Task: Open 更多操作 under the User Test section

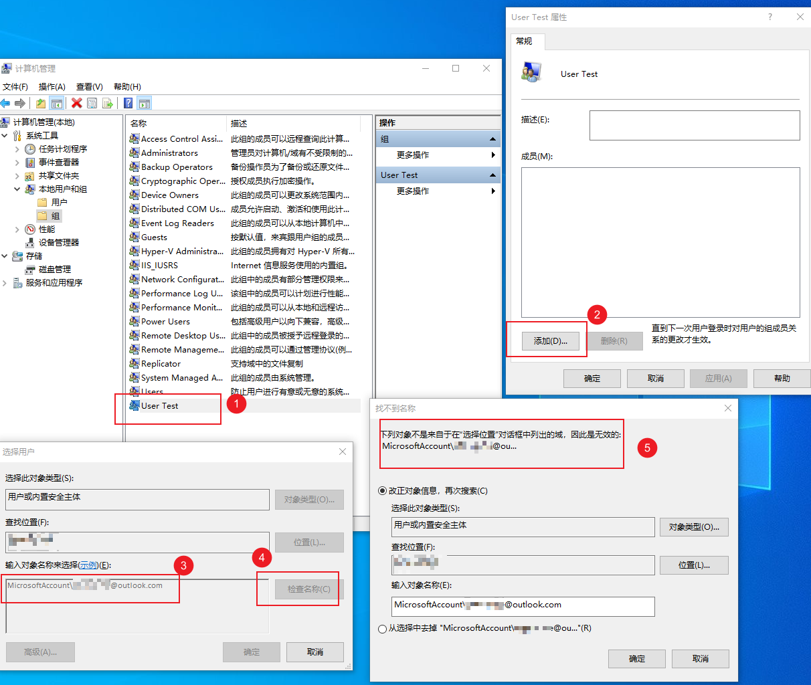Action: 438,191
